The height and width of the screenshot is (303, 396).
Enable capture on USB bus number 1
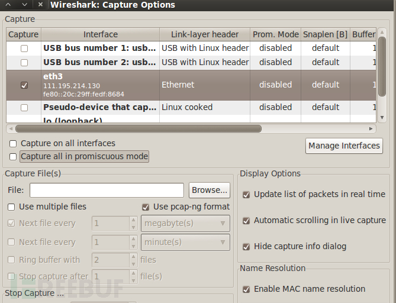tap(24, 48)
